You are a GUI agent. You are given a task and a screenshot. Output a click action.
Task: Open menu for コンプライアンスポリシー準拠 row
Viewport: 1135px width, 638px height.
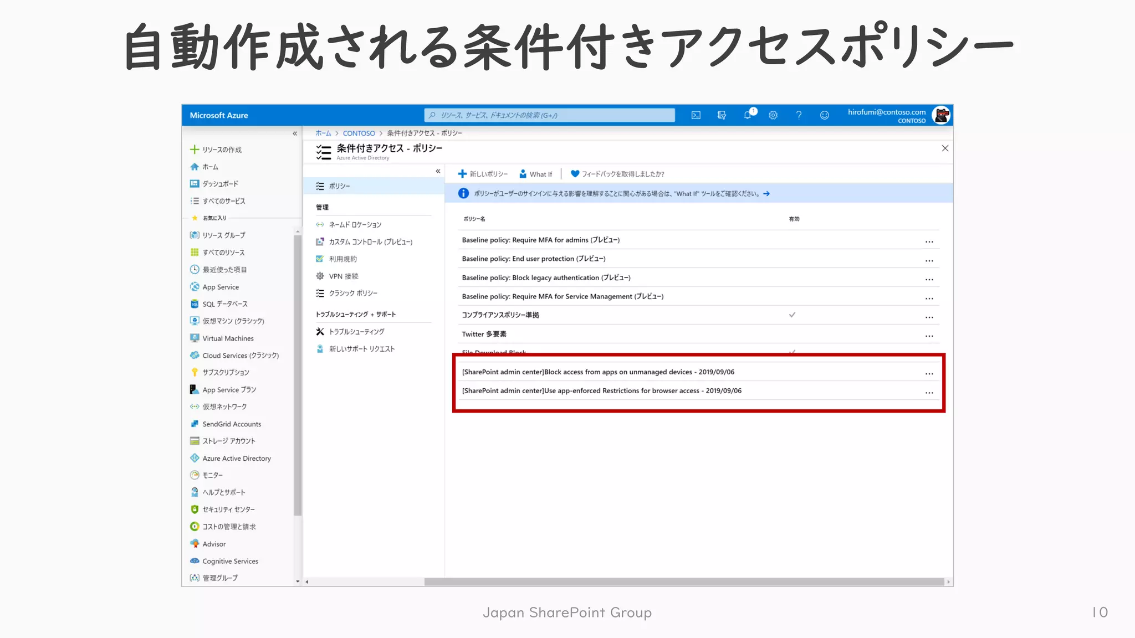[x=929, y=317]
